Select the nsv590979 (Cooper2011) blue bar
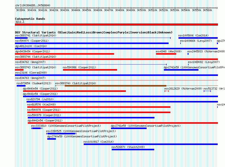The height and width of the screenshot is (167, 225). 91,118
